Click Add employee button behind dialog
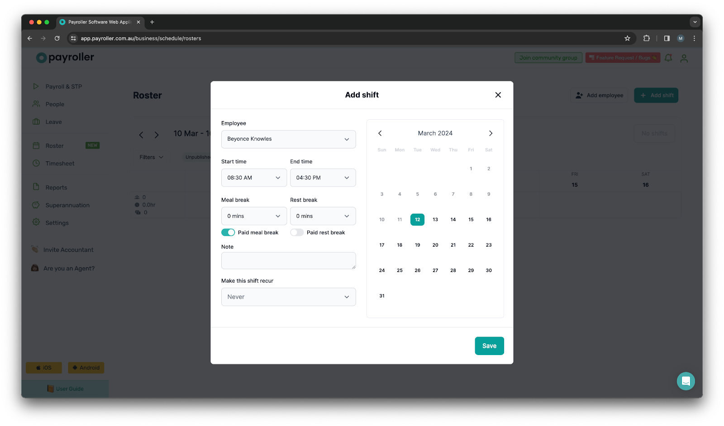 click(599, 95)
